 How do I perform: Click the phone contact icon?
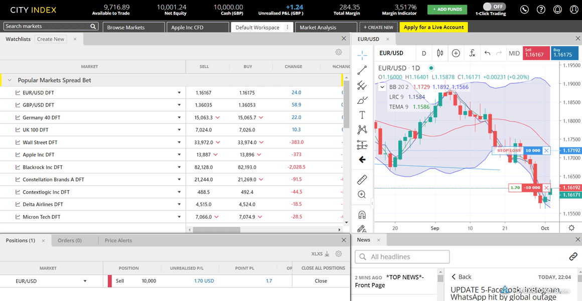click(x=524, y=9)
